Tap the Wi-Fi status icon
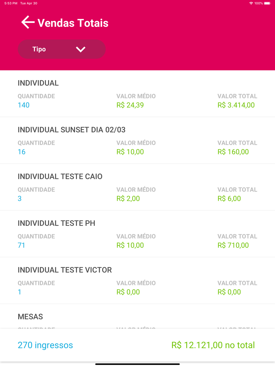 pyautogui.click(x=251, y=3)
